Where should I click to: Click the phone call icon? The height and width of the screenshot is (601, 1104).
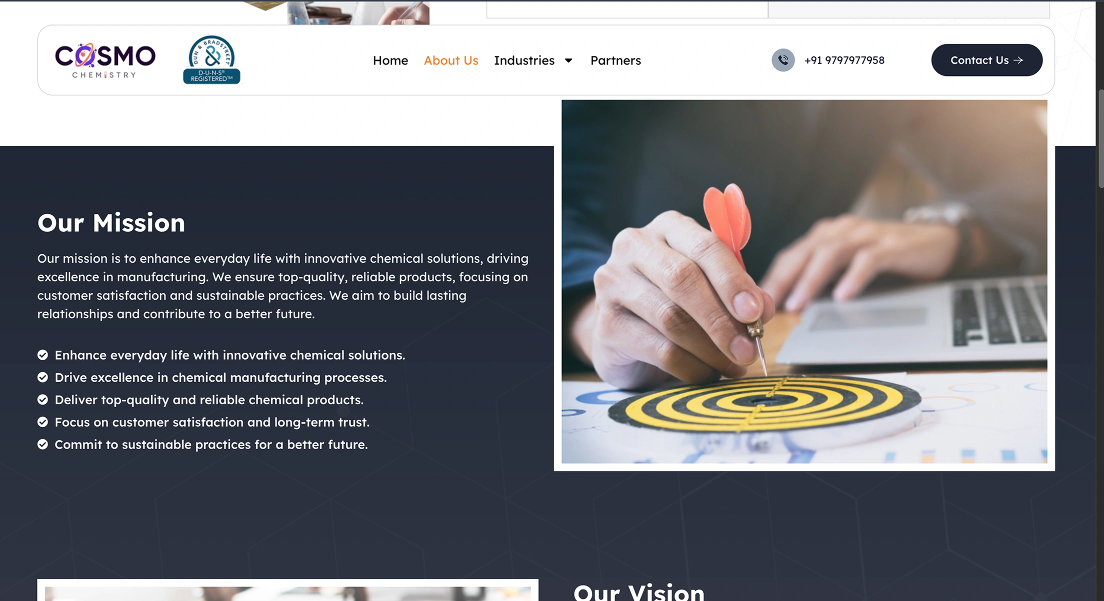point(783,60)
